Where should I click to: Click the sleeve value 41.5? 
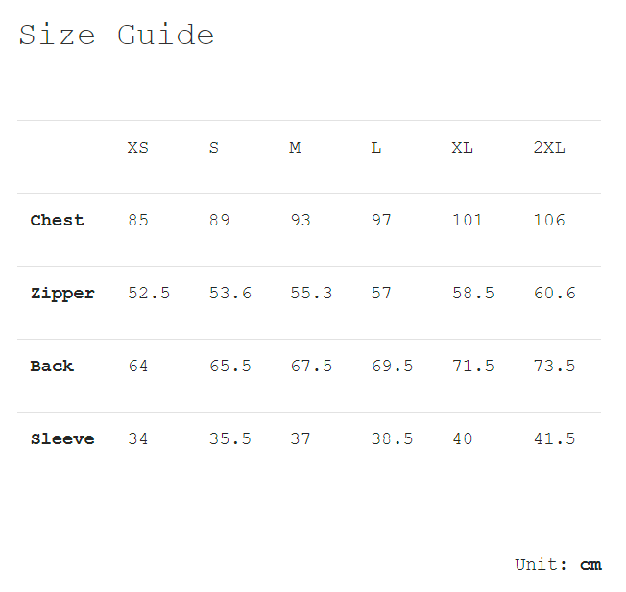pyautogui.click(x=554, y=439)
